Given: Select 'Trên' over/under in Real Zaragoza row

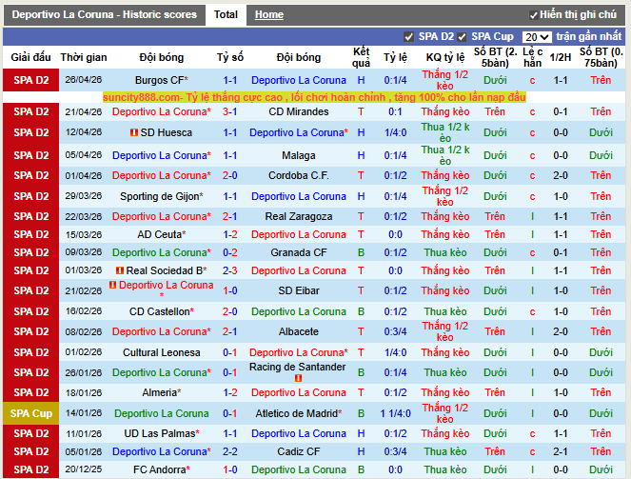Looking at the screenshot, I should point(495,216).
